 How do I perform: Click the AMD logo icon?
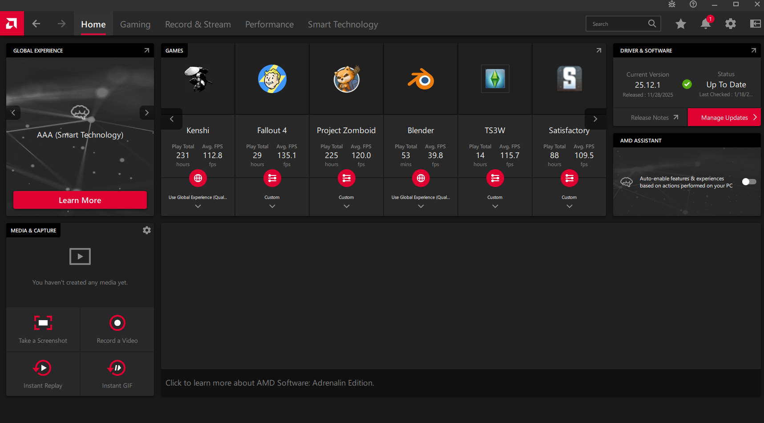12,24
